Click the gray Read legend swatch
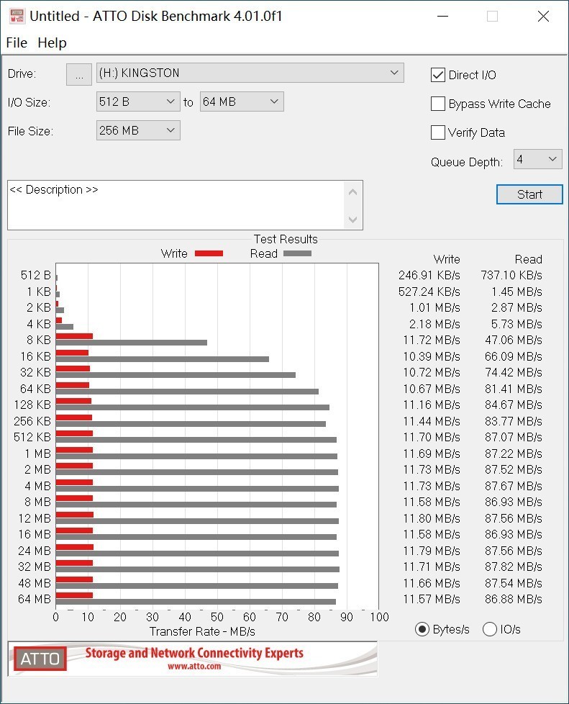 [x=298, y=253]
